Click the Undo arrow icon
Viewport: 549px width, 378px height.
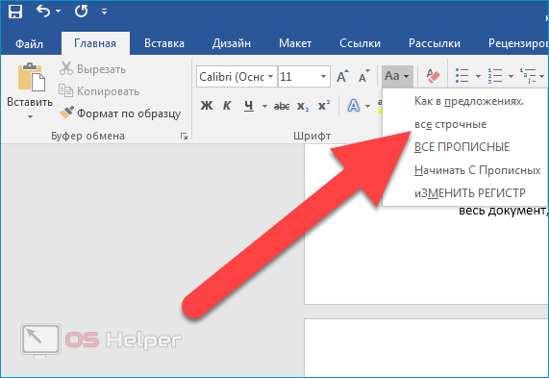pos(43,12)
